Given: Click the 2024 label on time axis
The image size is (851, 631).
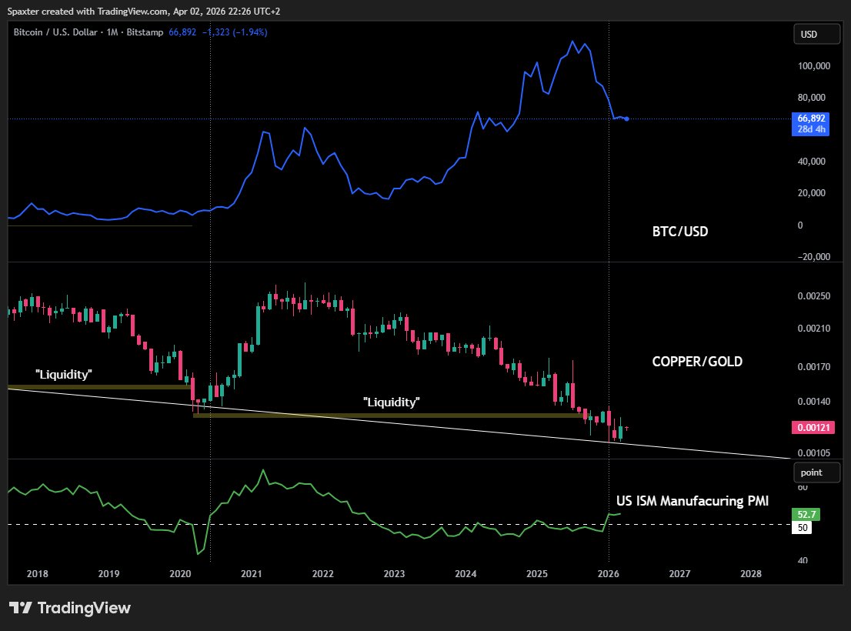Looking at the screenshot, I should 466,574.
